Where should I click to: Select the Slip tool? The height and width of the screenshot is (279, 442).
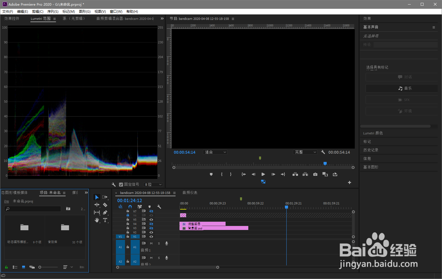[x=97, y=212]
